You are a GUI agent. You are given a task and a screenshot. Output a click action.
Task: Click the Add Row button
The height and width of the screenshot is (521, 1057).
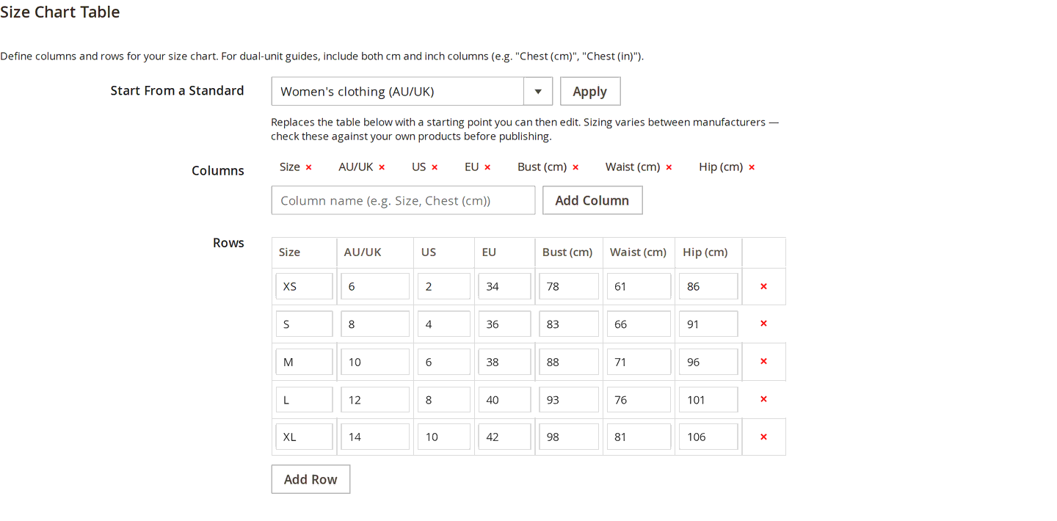point(310,479)
